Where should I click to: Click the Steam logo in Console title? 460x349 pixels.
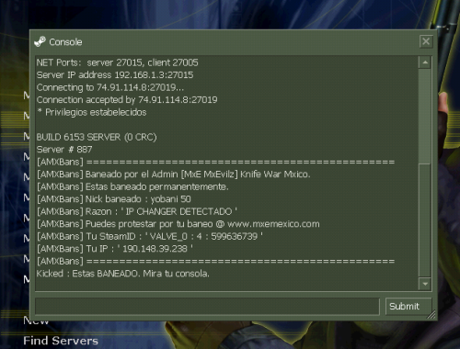point(40,41)
